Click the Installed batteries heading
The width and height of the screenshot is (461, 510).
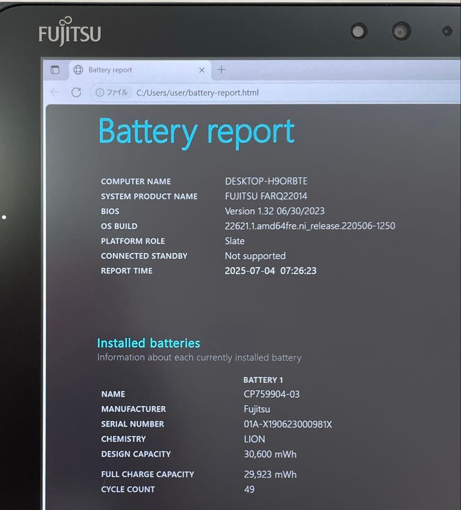tap(148, 343)
